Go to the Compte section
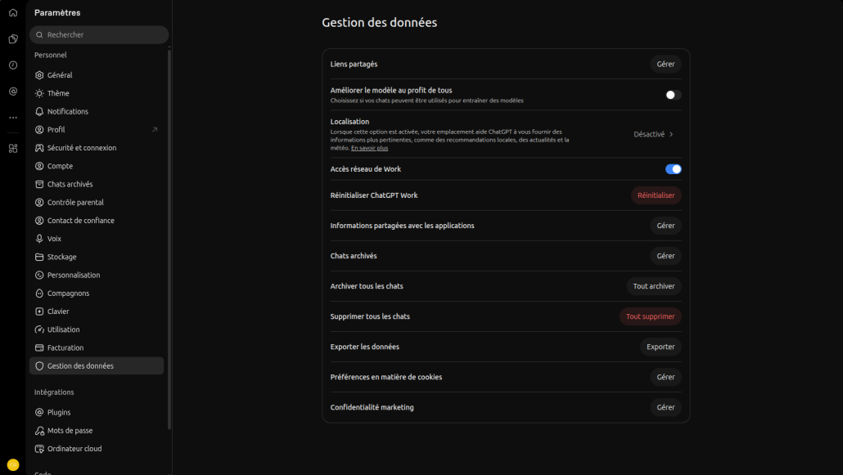The width and height of the screenshot is (843, 475). (x=97, y=166)
